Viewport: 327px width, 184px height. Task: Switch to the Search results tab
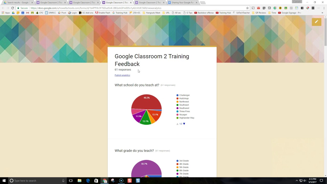click(18, 3)
